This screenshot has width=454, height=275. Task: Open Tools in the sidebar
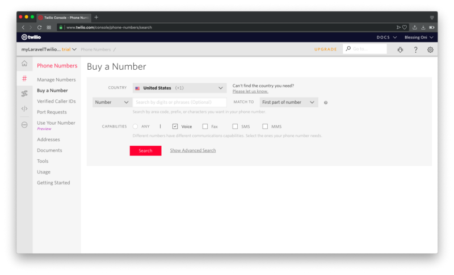click(x=43, y=161)
